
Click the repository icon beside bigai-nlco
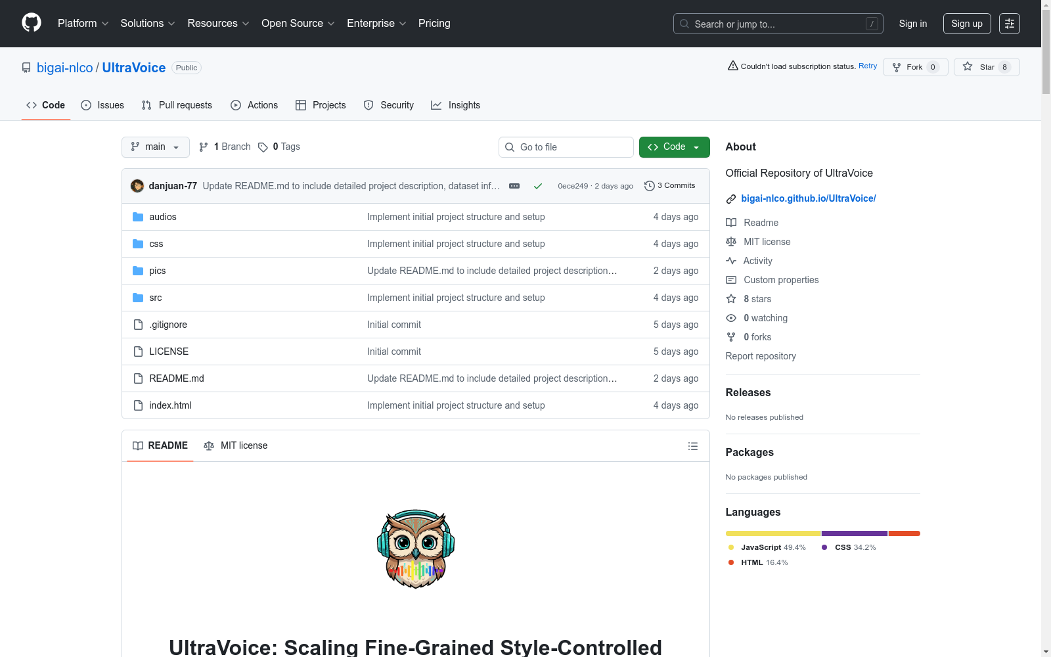click(26, 68)
